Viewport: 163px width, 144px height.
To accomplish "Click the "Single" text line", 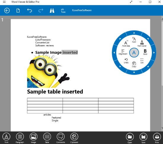I will (x=55, y=121).
